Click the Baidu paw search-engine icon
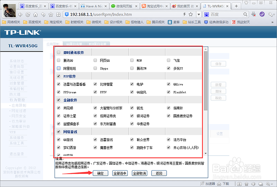This screenshot has width=277, height=187. (x=206, y=15)
